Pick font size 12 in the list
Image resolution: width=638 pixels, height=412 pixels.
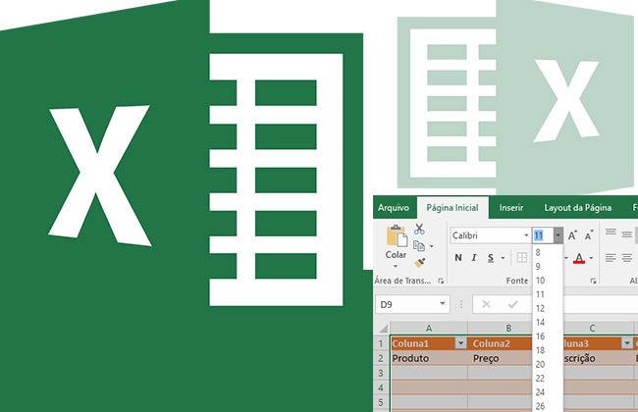click(x=548, y=308)
